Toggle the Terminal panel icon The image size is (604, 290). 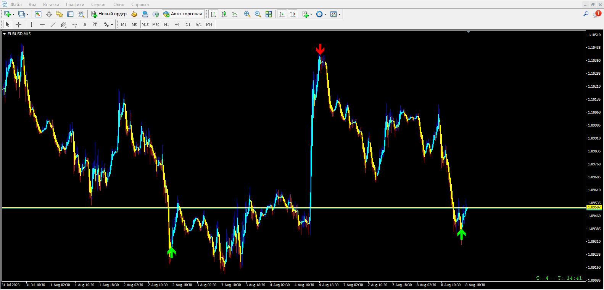[70, 14]
